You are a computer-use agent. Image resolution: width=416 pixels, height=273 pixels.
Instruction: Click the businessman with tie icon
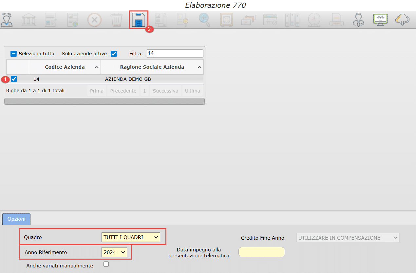click(x=358, y=20)
